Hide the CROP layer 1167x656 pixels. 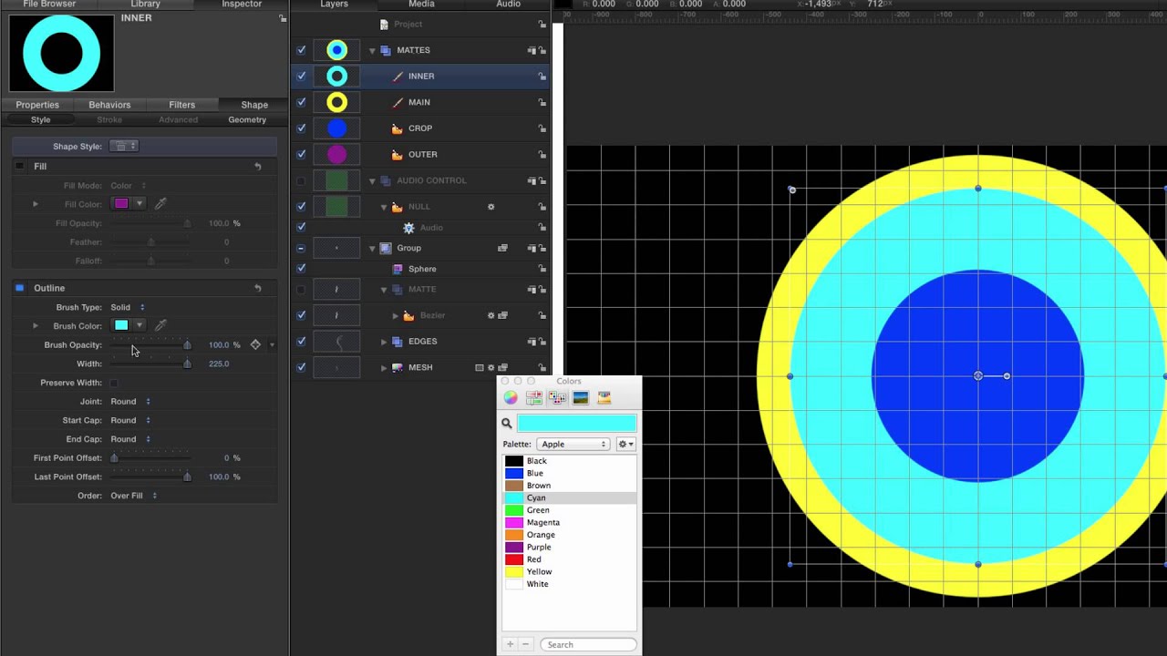(301, 128)
